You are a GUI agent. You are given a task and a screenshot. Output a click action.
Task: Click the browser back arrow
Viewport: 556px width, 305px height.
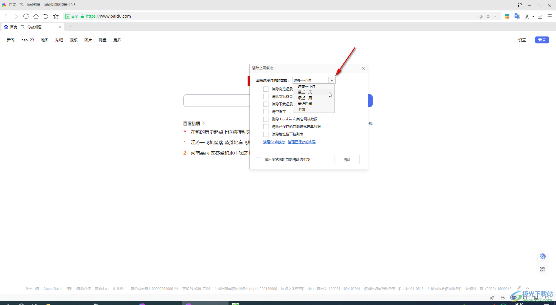point(6,16)
